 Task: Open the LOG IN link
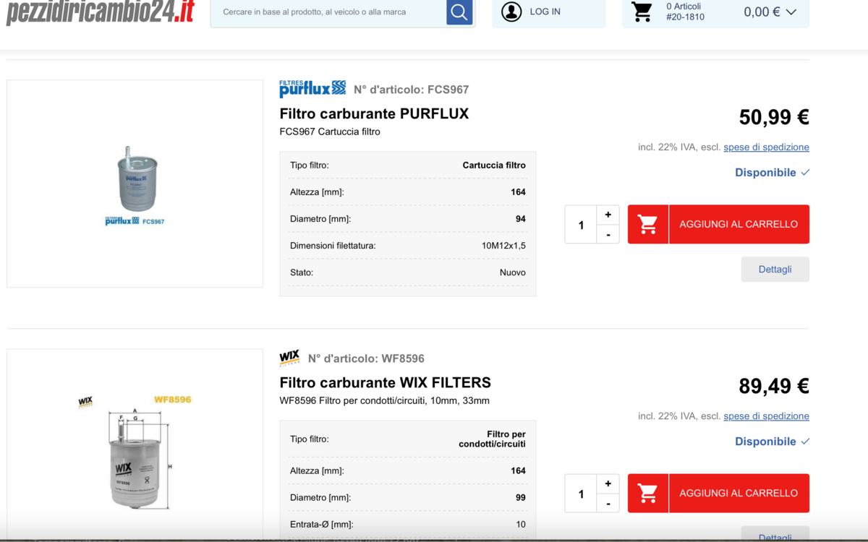click(545, 12)
